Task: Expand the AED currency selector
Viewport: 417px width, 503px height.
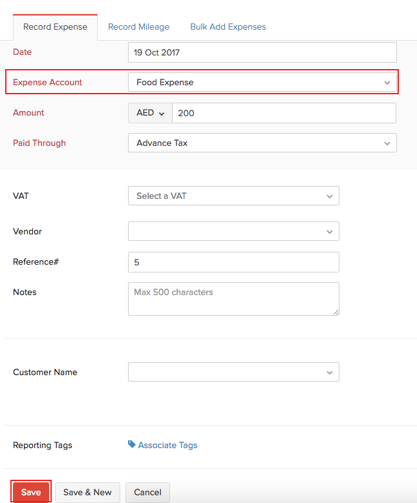Action: pos(150,113)
